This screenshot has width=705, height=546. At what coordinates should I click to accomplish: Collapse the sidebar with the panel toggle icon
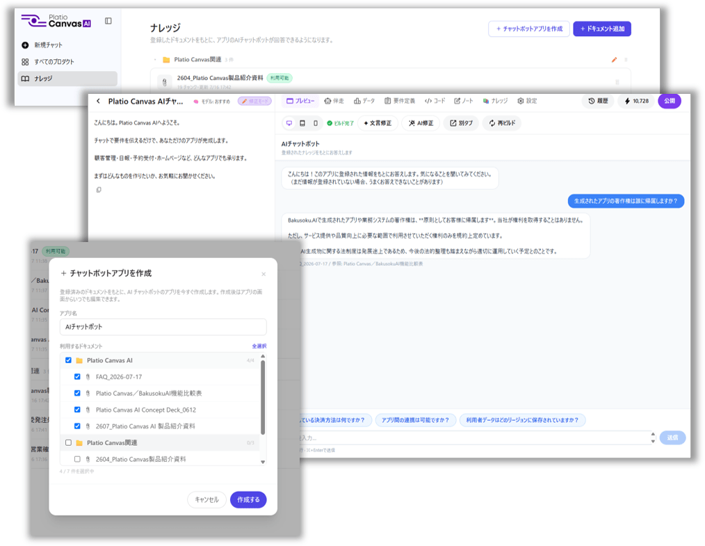(108, 21)
